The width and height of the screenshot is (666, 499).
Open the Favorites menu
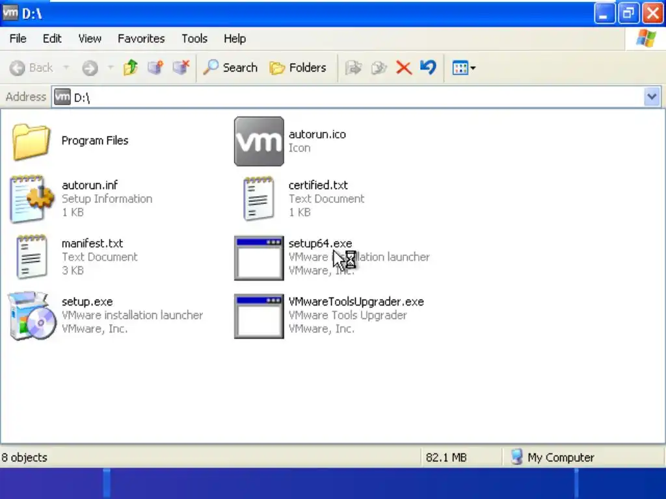point(141,38)
